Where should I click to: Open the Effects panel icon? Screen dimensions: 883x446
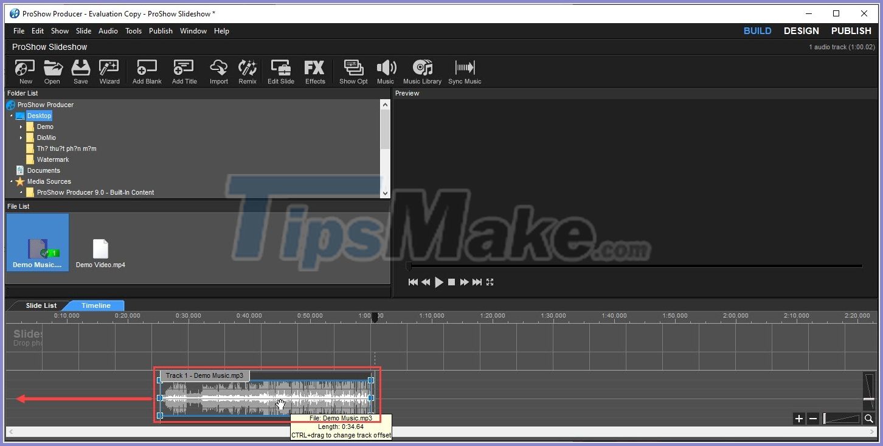[315, 71]
